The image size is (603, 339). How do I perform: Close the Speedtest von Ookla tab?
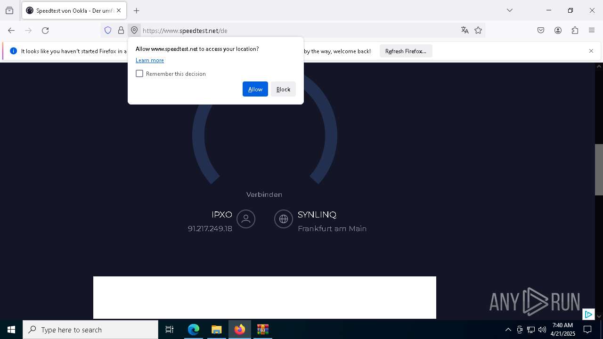pyautogui.click(x=119, y=10)
